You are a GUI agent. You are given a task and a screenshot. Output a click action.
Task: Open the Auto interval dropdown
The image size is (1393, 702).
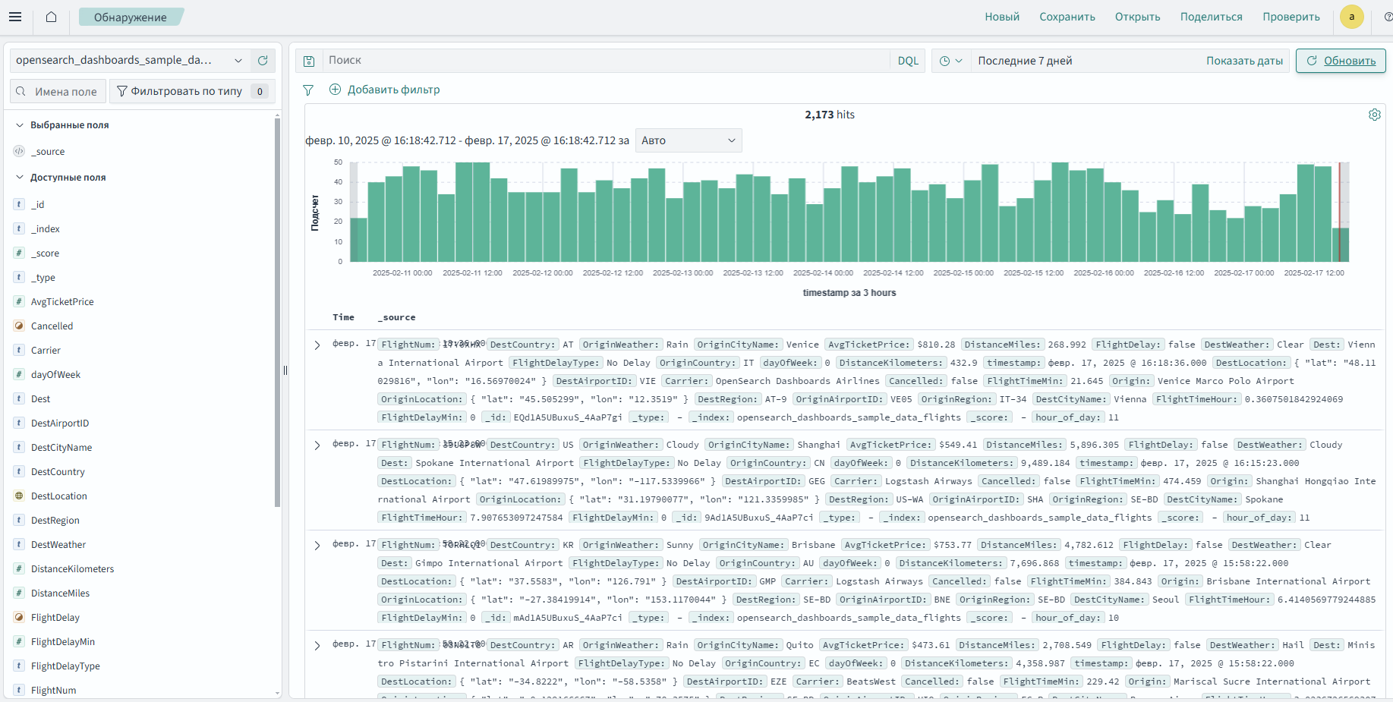tap(688, 140)
